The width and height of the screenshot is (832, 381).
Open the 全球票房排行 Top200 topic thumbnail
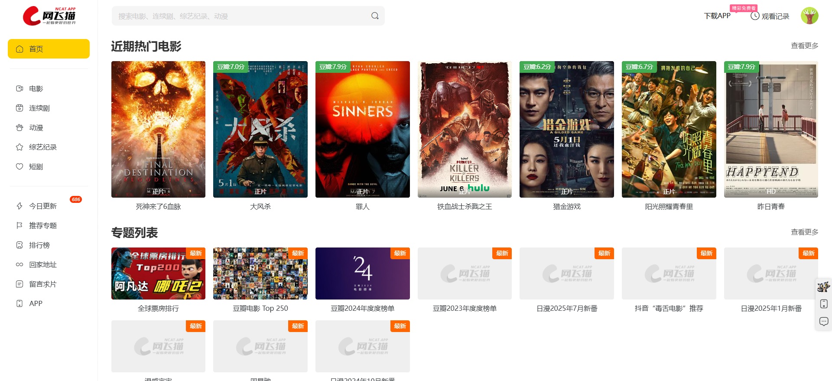pos(158,274)
